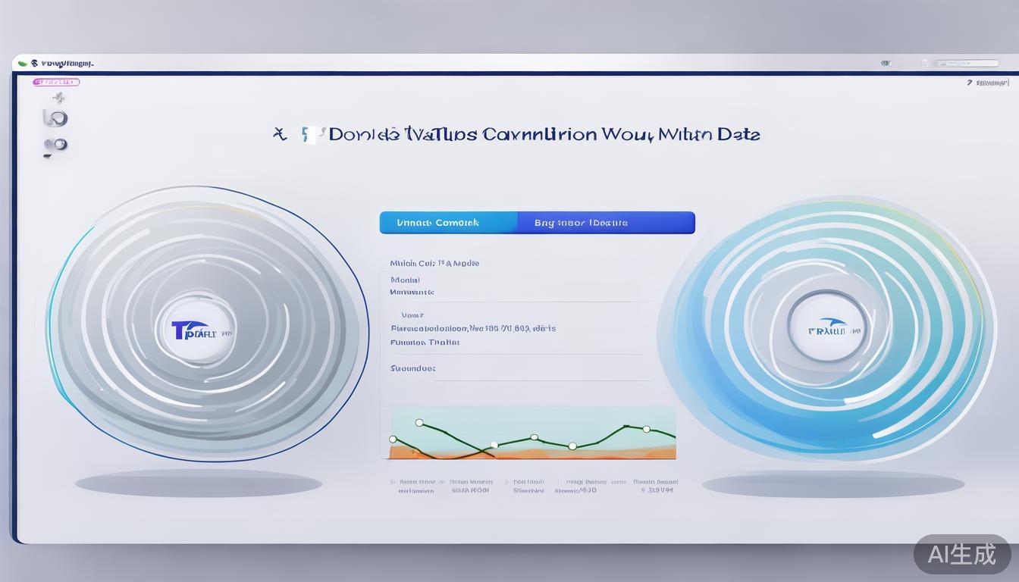Click the pink pill tag in top-left
The image size is (1019, 582).
click(56, 82)
